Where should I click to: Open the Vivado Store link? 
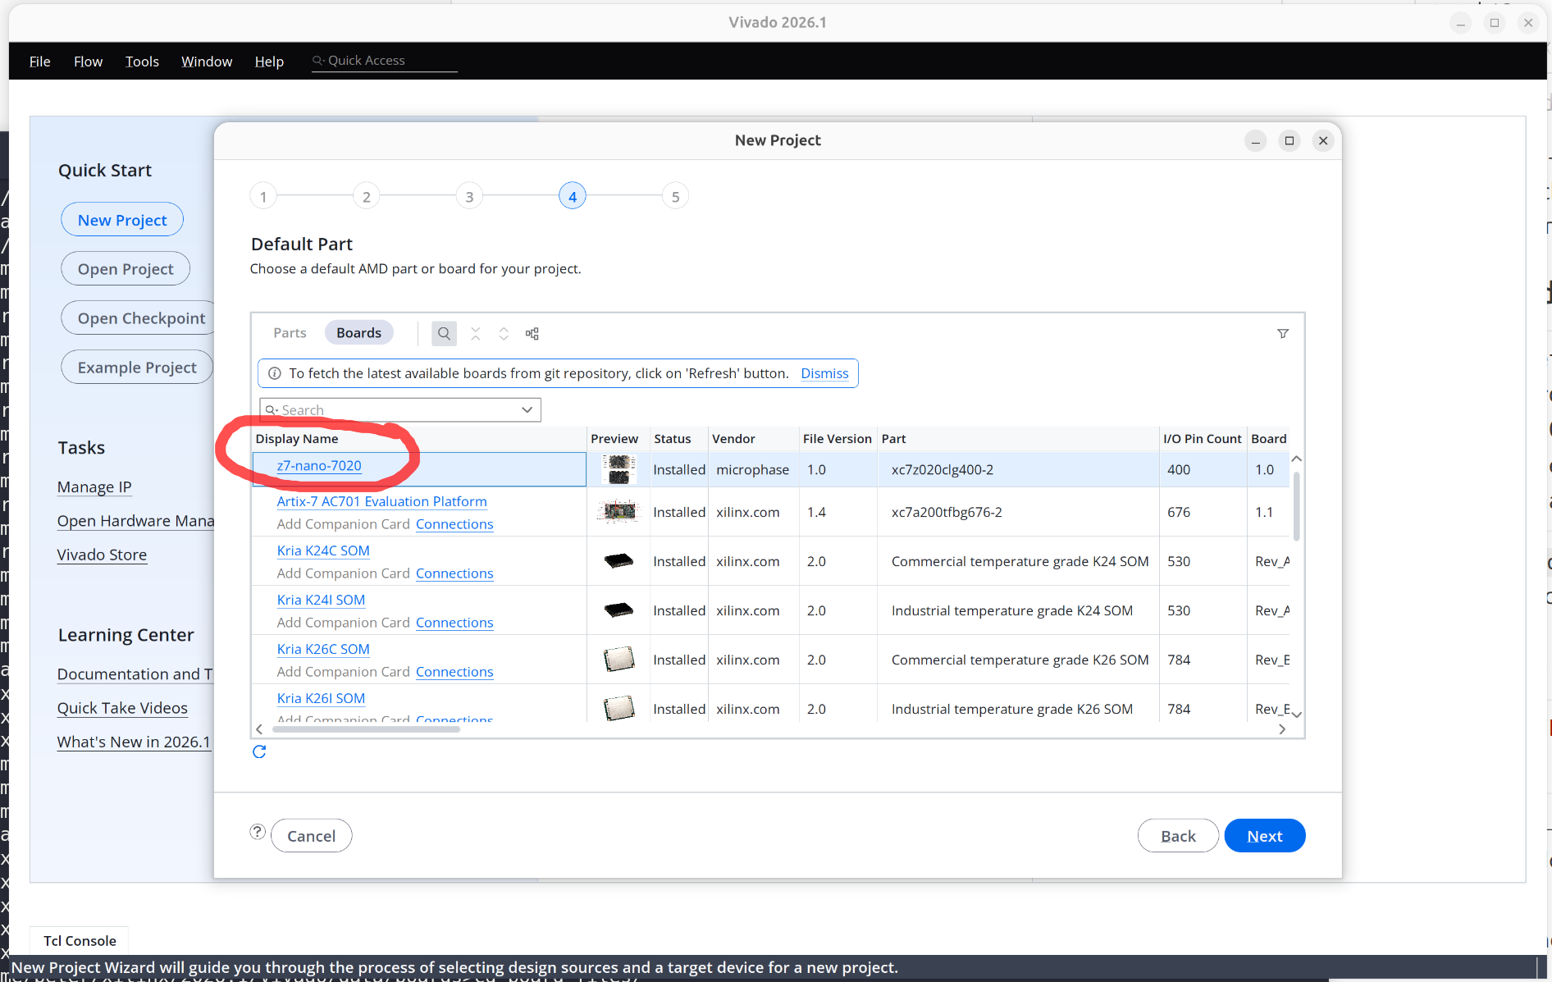pos(102,555)
